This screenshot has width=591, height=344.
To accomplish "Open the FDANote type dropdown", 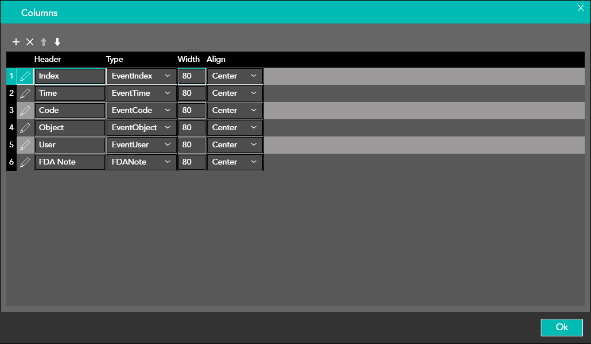I will [141, 162].
